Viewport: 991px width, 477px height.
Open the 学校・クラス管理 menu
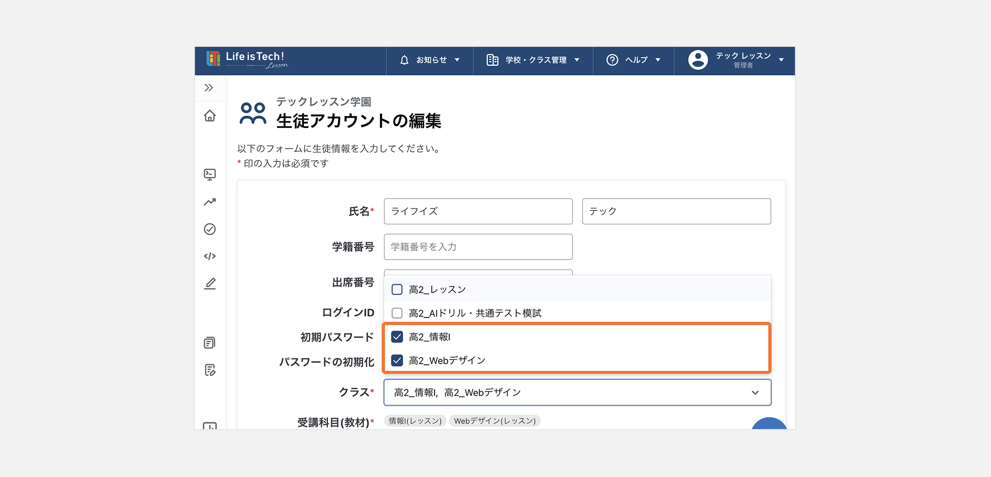(x=533, y=60)
